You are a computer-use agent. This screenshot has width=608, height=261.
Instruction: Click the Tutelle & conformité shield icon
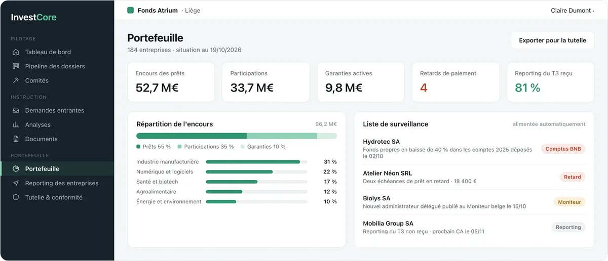click(x=16, y=197)
